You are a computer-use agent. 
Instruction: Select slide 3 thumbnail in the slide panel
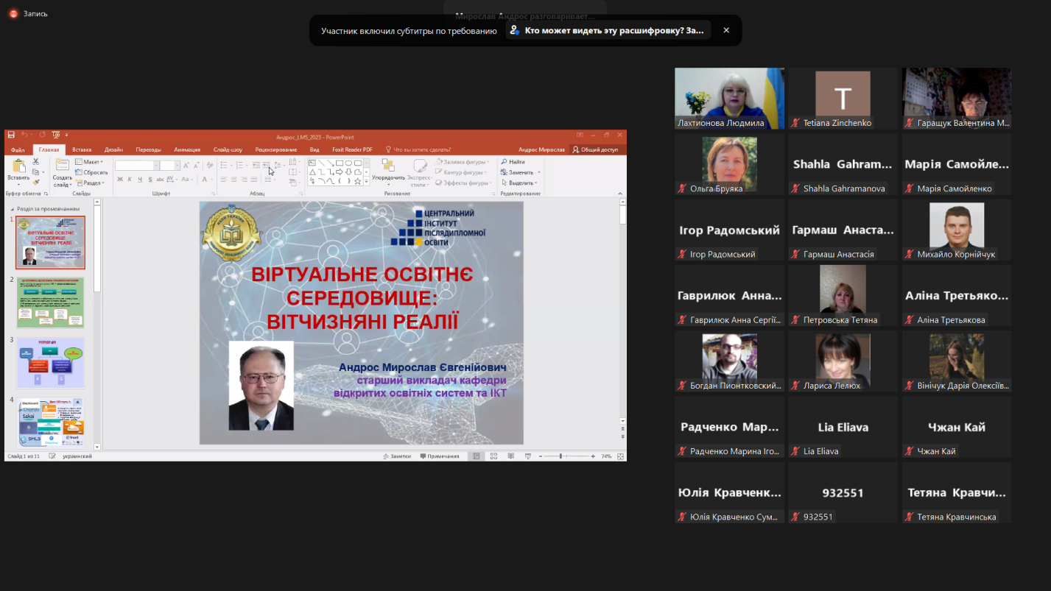click(x=50, y=362)
